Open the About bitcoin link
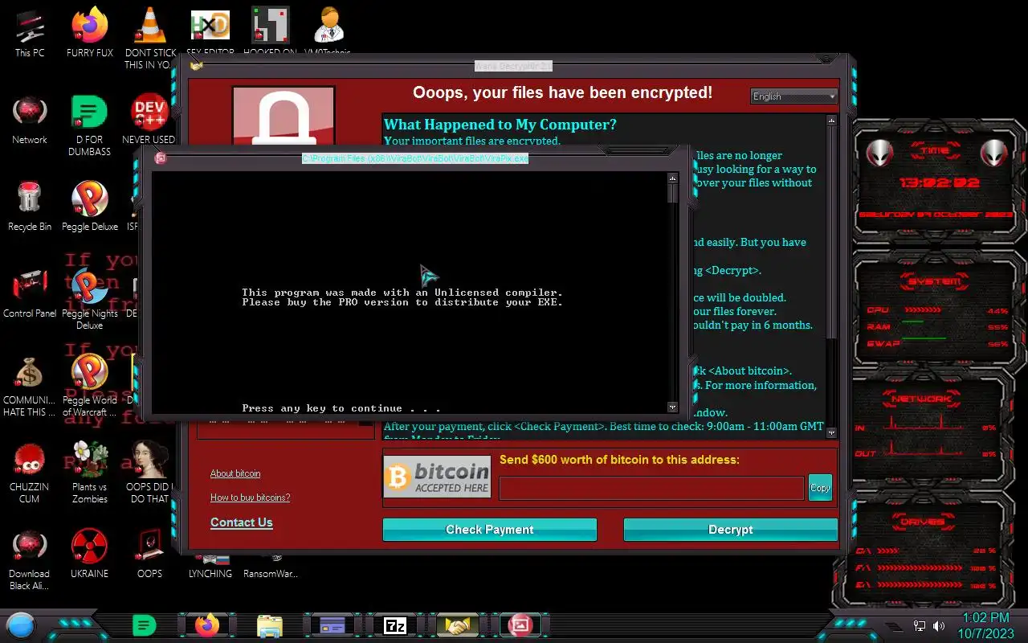 tap(235, 473)
